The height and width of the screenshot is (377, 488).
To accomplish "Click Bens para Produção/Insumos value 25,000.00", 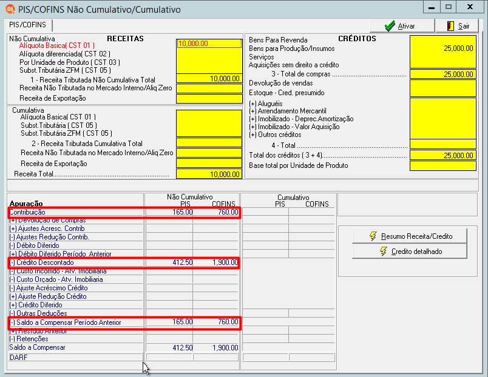I will click(458, 48).
